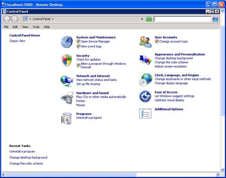Image resolution: width=226 pixels, height=178 pixels.
Task: Click the vertical scrollbar down arrow
Action: [x=222, y=170]
